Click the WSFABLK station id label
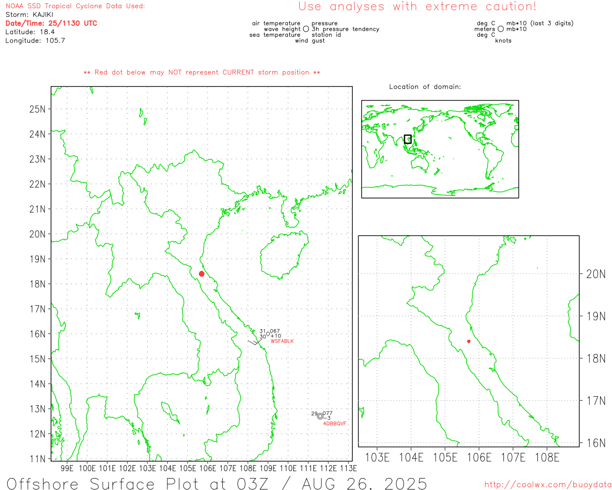 [x=282, y=341]
